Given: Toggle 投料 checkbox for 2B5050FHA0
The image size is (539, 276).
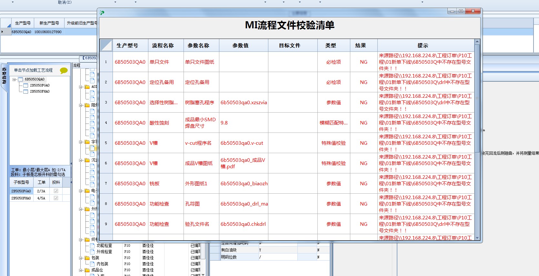Looking at the screenshot, I should [56, 198].
